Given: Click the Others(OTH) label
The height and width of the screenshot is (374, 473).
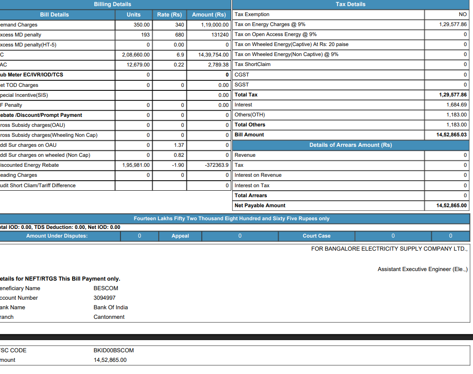Looking at the screenshot, I should [x=250, y=115].
